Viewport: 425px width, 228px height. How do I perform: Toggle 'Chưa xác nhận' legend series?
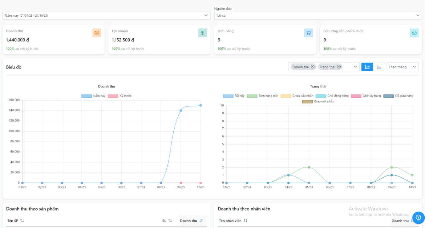(x=297, y=96)
